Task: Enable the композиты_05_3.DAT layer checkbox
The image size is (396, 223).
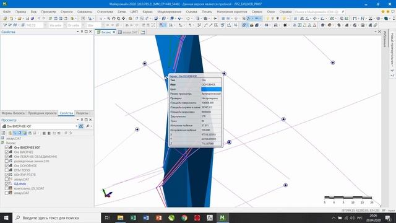Action: 7,188
